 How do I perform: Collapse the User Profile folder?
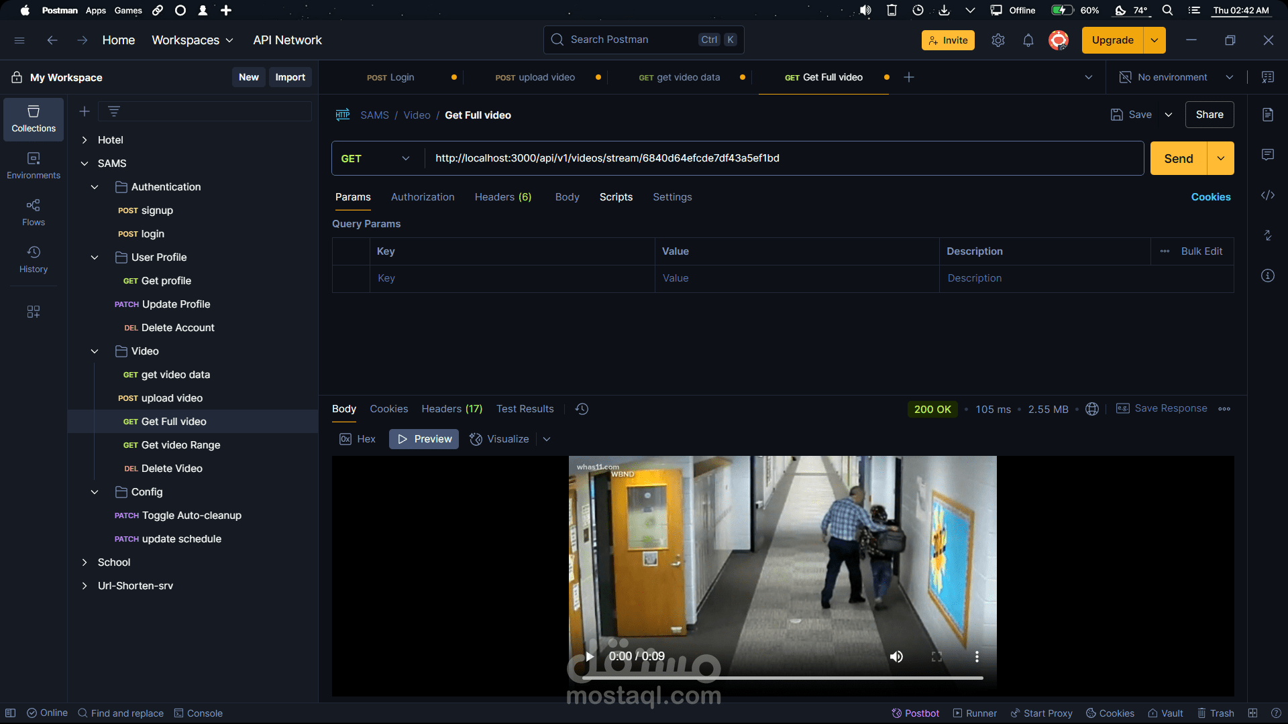tap(95, 257)
